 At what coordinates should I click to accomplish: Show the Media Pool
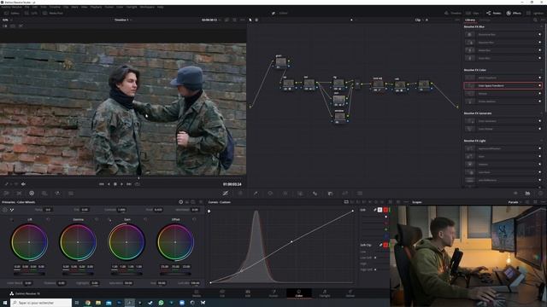pyautogui.click(x=53, y=13)
